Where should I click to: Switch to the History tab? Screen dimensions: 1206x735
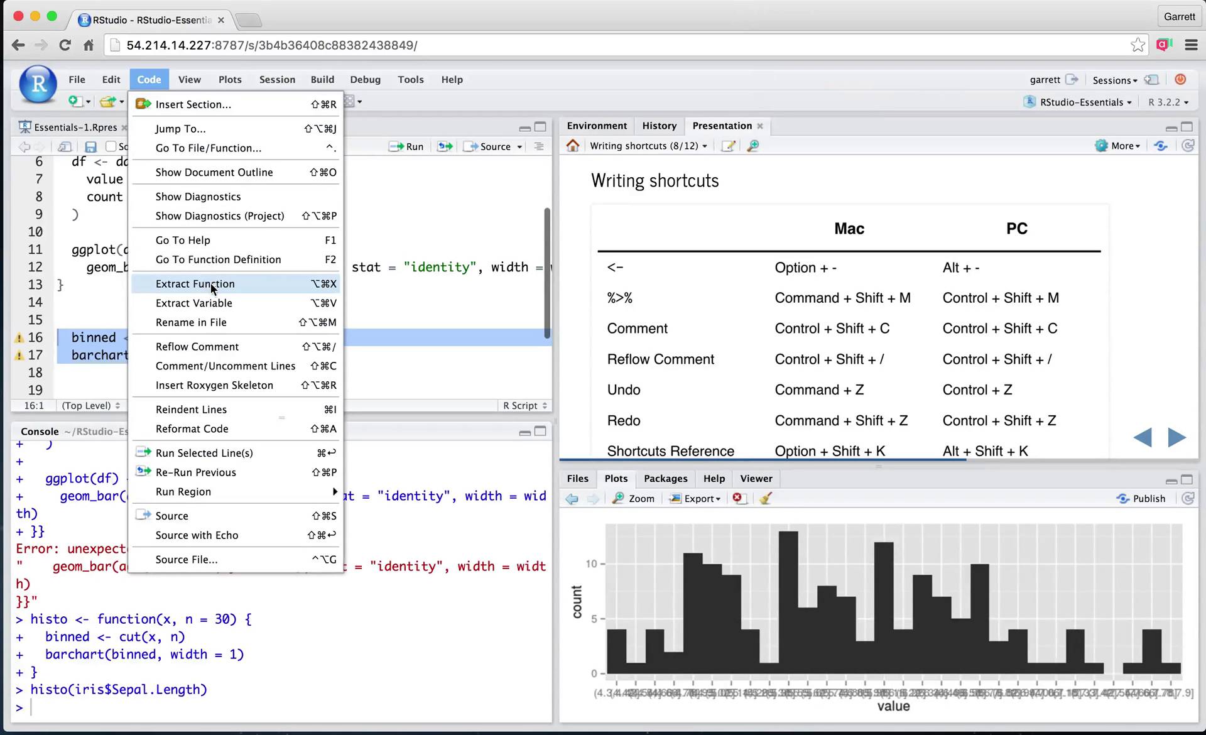coord(659,126)
